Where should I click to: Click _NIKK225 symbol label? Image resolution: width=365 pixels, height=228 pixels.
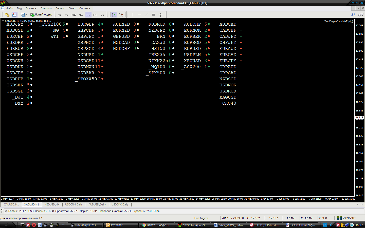(157, 61)
